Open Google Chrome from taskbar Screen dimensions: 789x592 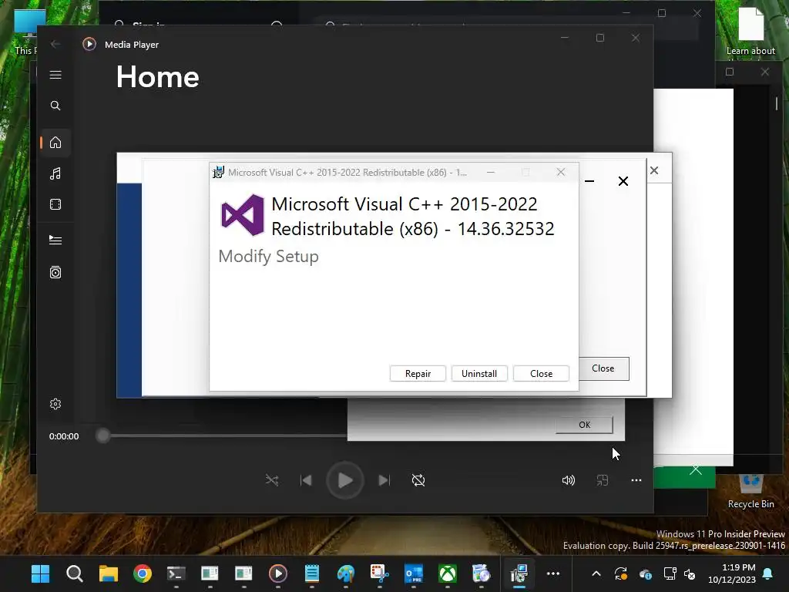click(143, 573)
